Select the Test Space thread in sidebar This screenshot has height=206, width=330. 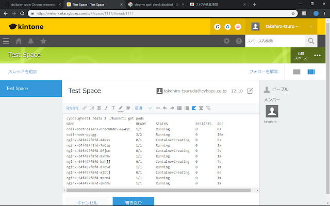point(31,89)
